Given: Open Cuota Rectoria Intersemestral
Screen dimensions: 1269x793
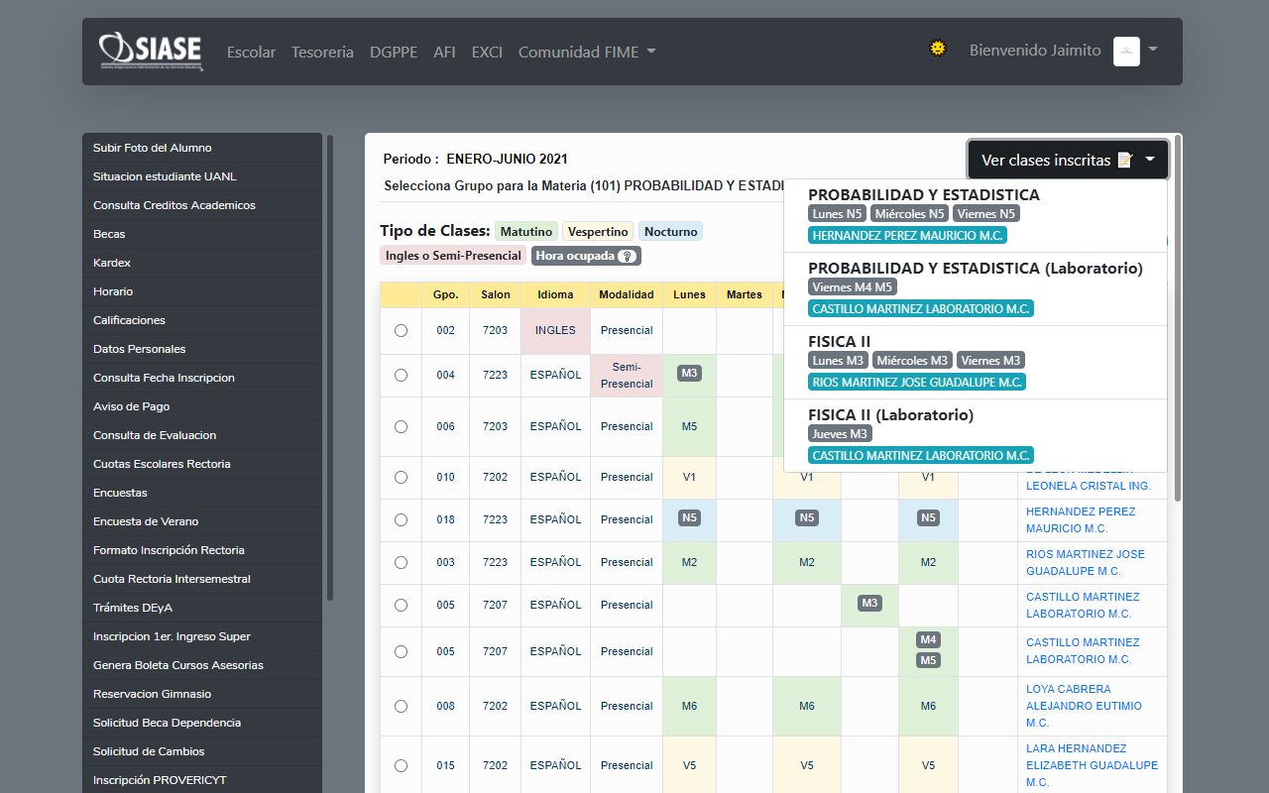Looking at the screenshot, I should tap(202, 579).
